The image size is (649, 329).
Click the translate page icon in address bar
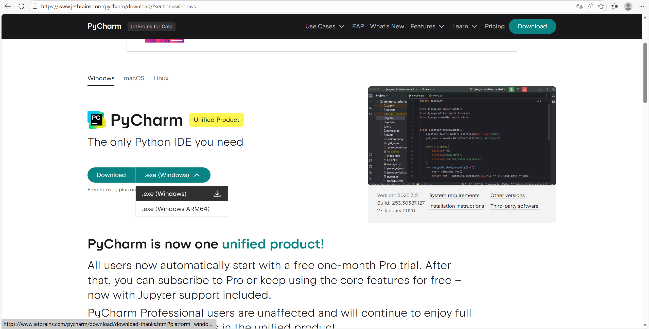click(x=579, y=6)
